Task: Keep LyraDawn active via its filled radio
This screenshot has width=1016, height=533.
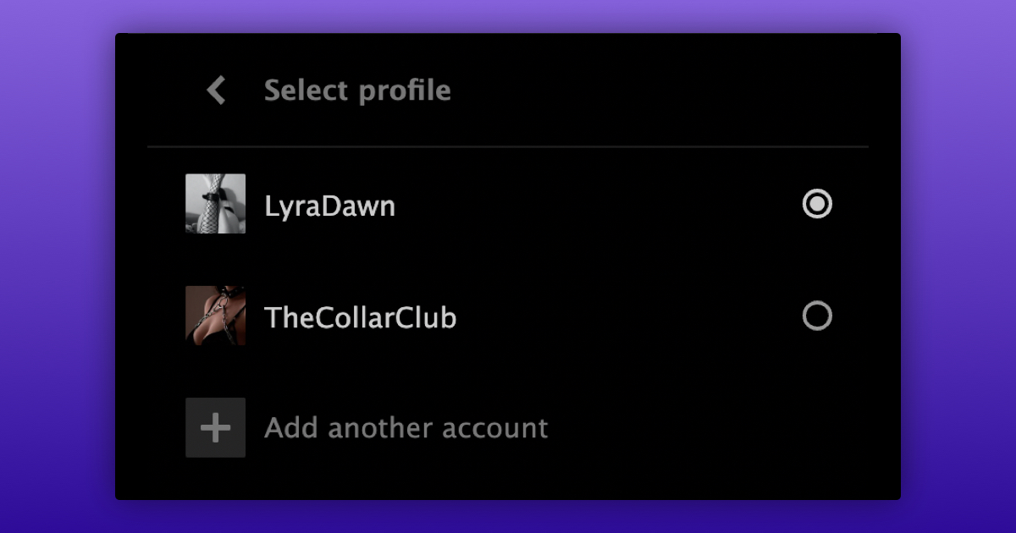Action: (817, 204)
